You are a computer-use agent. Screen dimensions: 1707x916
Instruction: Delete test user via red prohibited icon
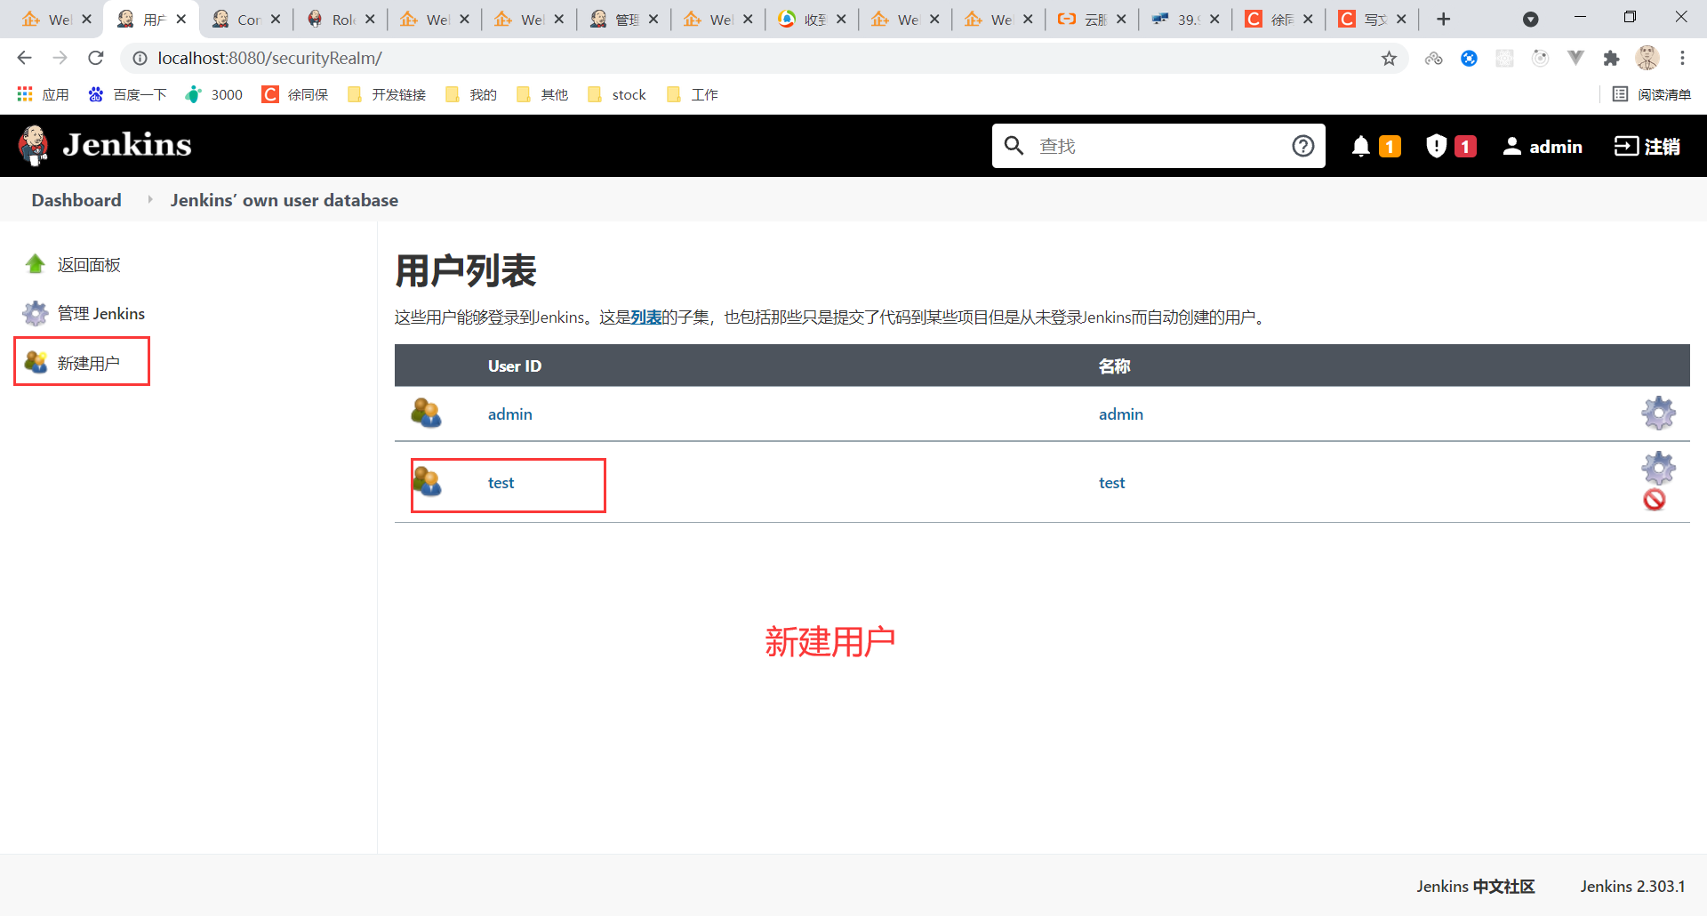point(1655,500)
